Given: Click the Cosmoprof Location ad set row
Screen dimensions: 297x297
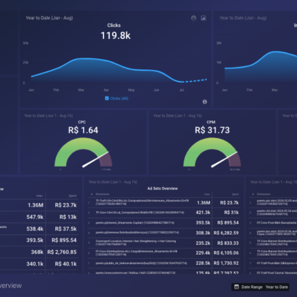Looking at the screenshot, I should 164,243.
